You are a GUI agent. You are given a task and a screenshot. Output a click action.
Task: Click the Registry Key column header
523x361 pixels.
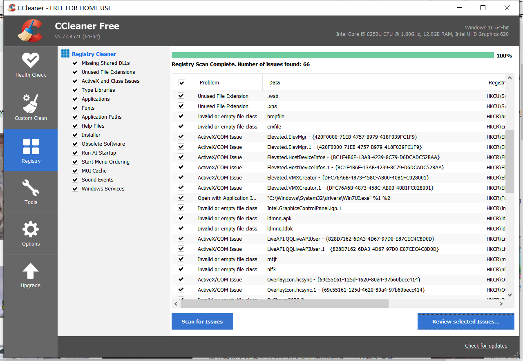tap(494, 82)
